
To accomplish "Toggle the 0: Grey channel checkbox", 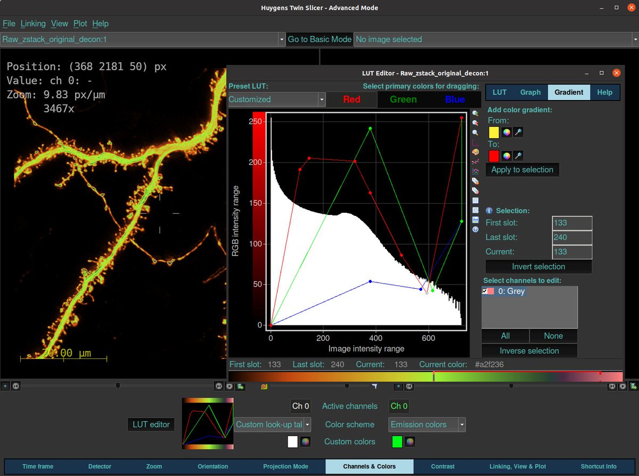I will click(x=485, y=291).
